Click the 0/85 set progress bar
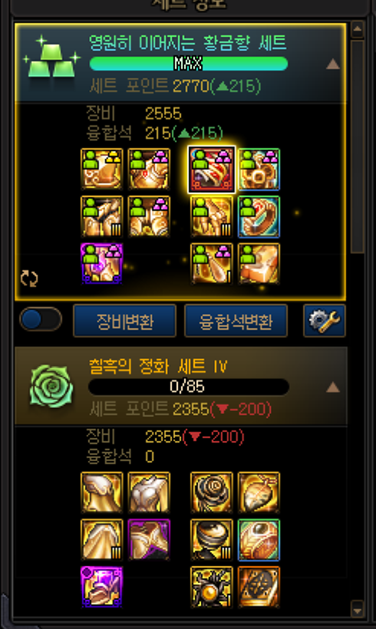The width and height of the screenshot is (376, 629). coord(189,387)
